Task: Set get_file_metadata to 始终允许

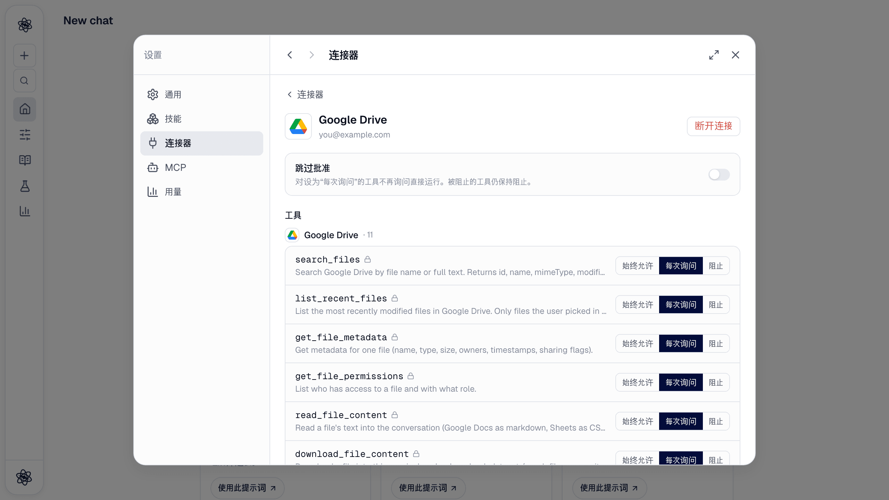Action: (638, 343)
